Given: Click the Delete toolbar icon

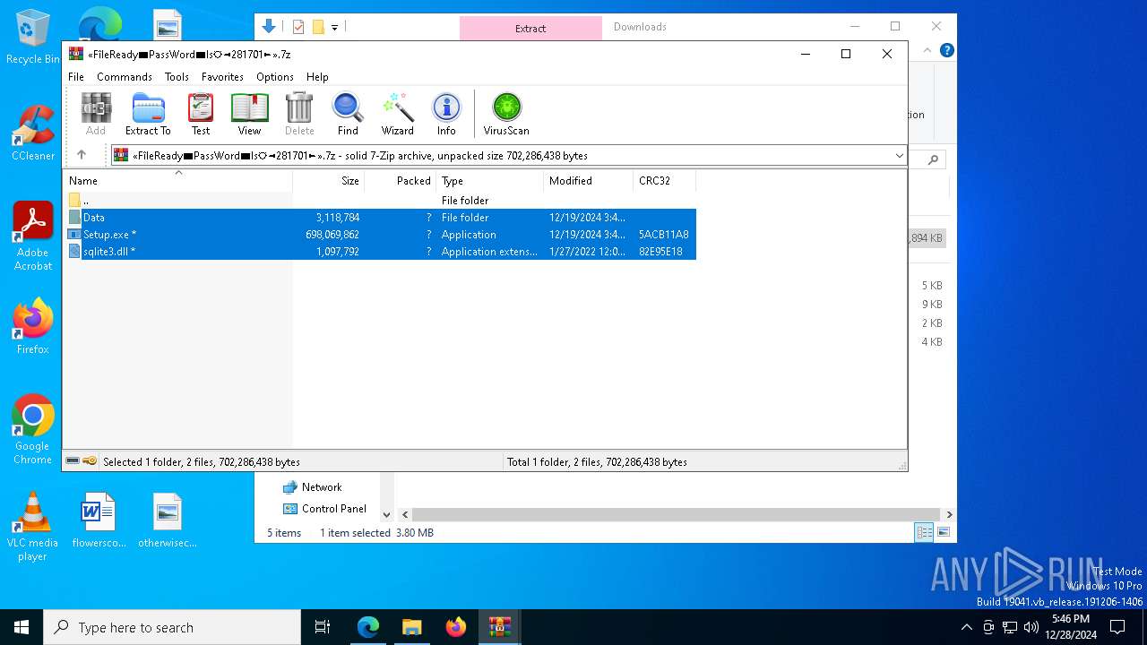Looking at the screenshot, I should click(x=299, y=114).
